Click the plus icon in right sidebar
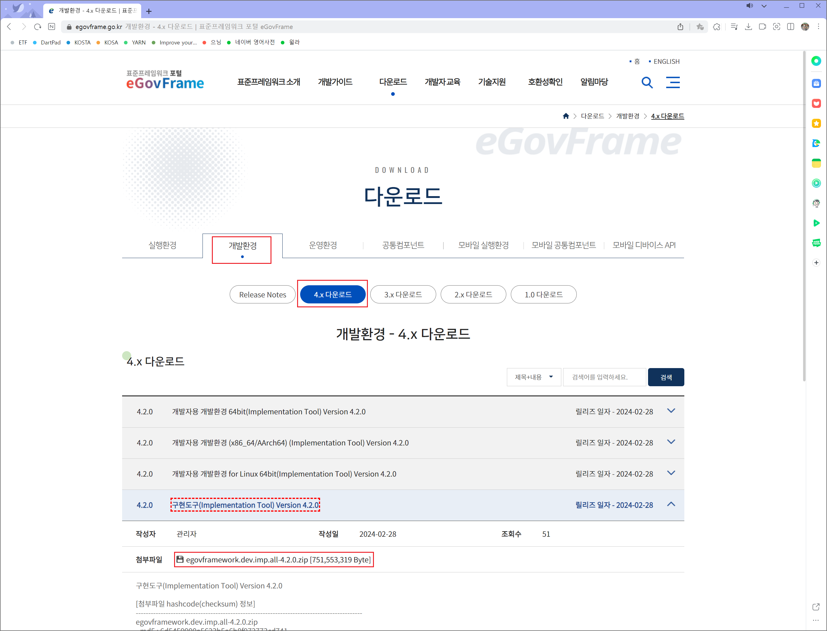This screenshot has height=631, width=827. pos(816,263)
